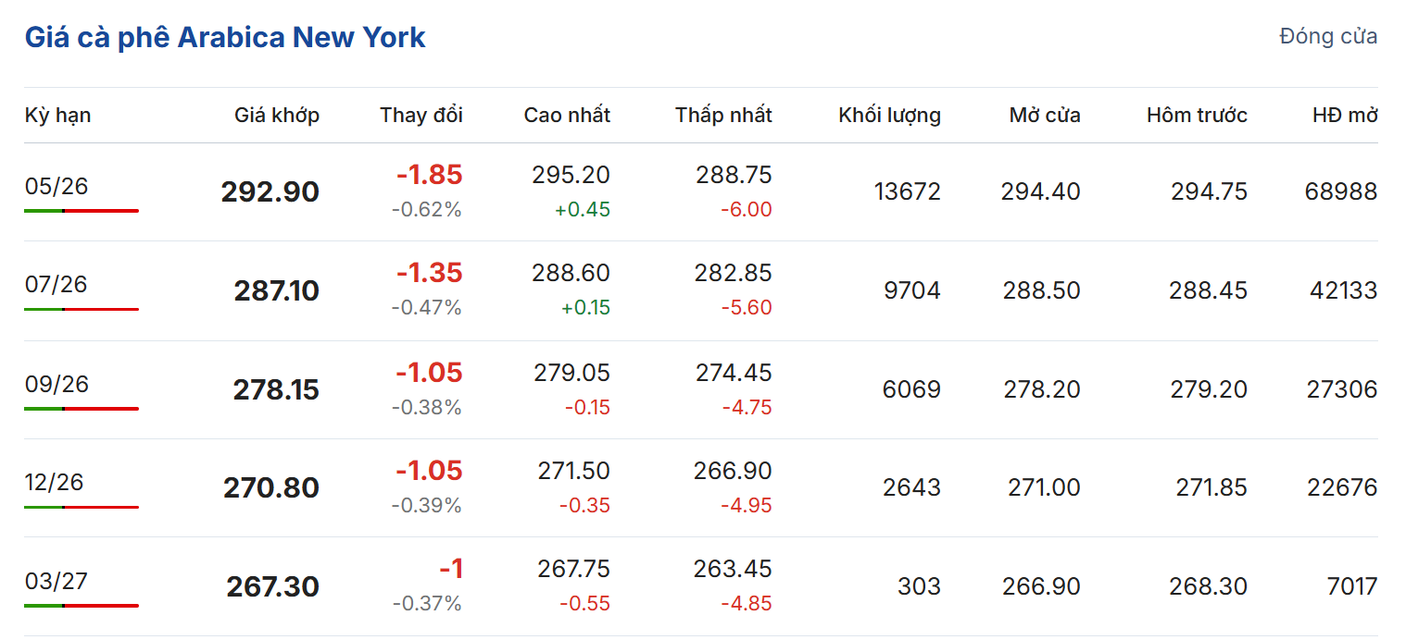The height and width of the screenshot is (640, 1406).
Task: Open the 12/26 contract term
Action: coord(56,482)
